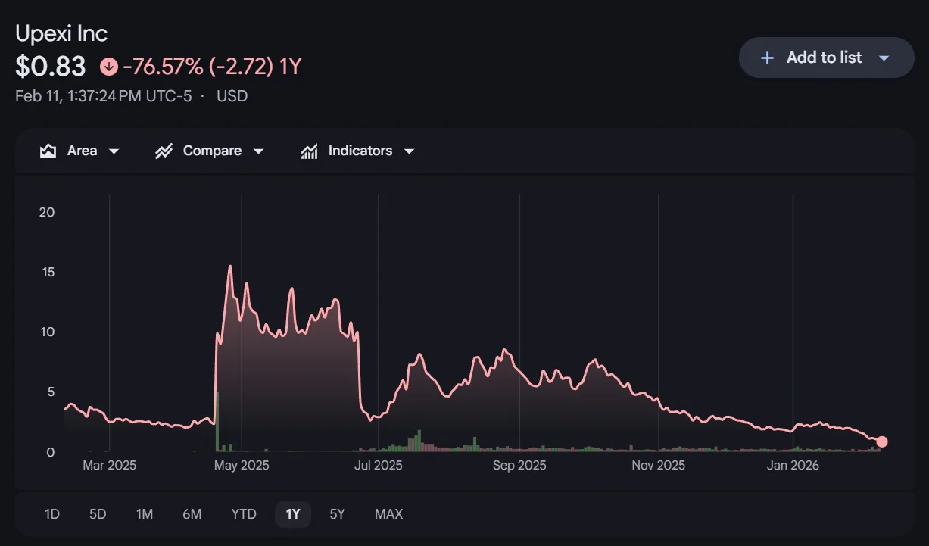The image size is (929, 546).
Task: Click the Add to list button
Action: pyautogui.click(x=824, y=58)
